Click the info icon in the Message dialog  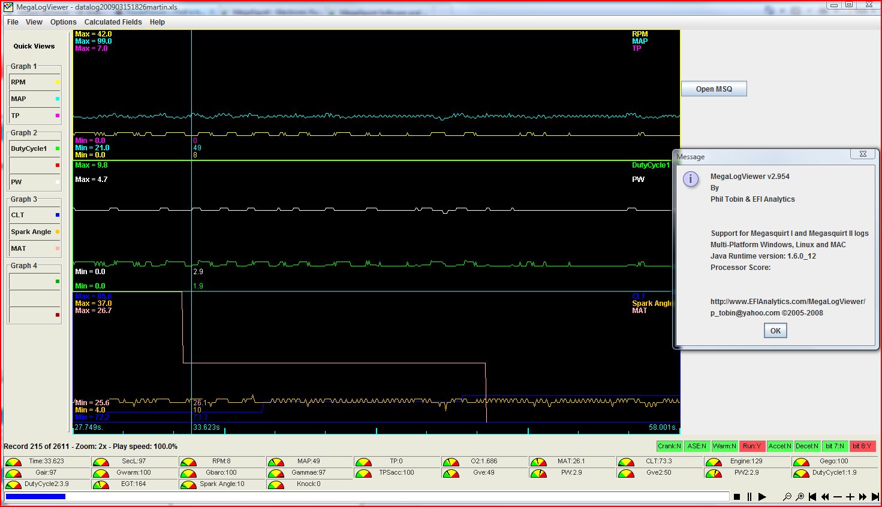point(691,179)
